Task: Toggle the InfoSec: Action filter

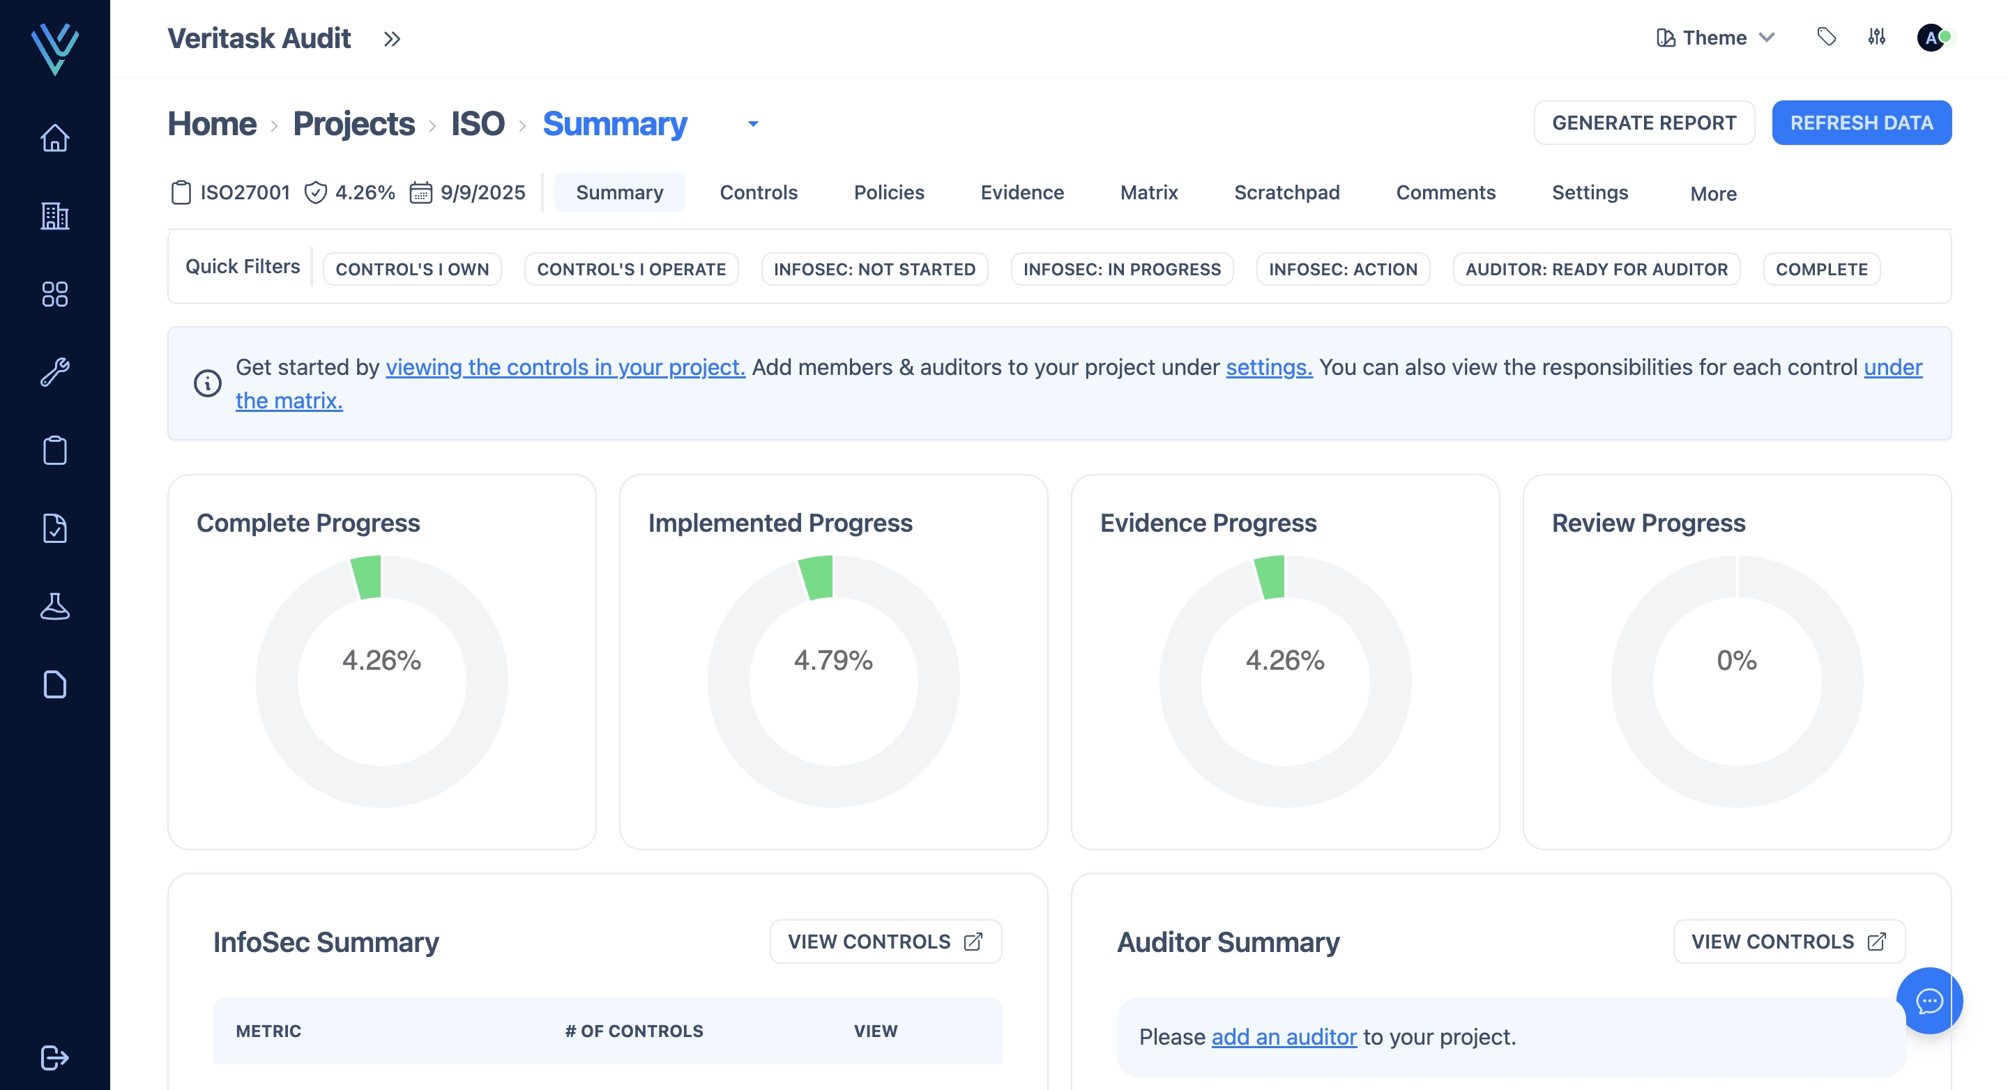Action: pos(1343,269)
